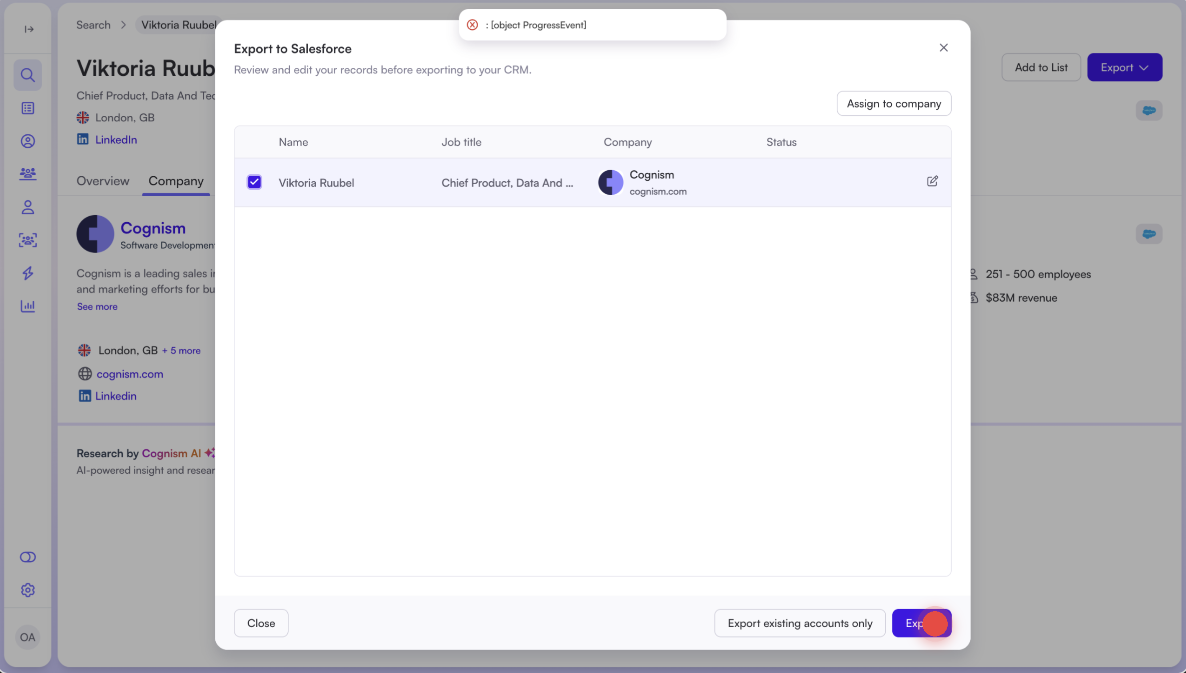
Task: Click the Close button in the dialog footer
Action: click(x=261, y=623)
